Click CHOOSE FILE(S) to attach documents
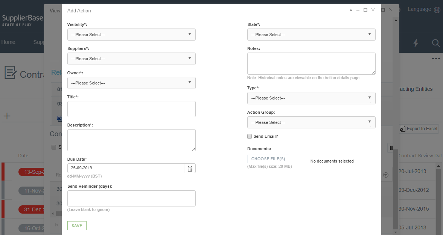Image resolution: width=443 pixels, height=235 pixels. click(x=268, y=158)
